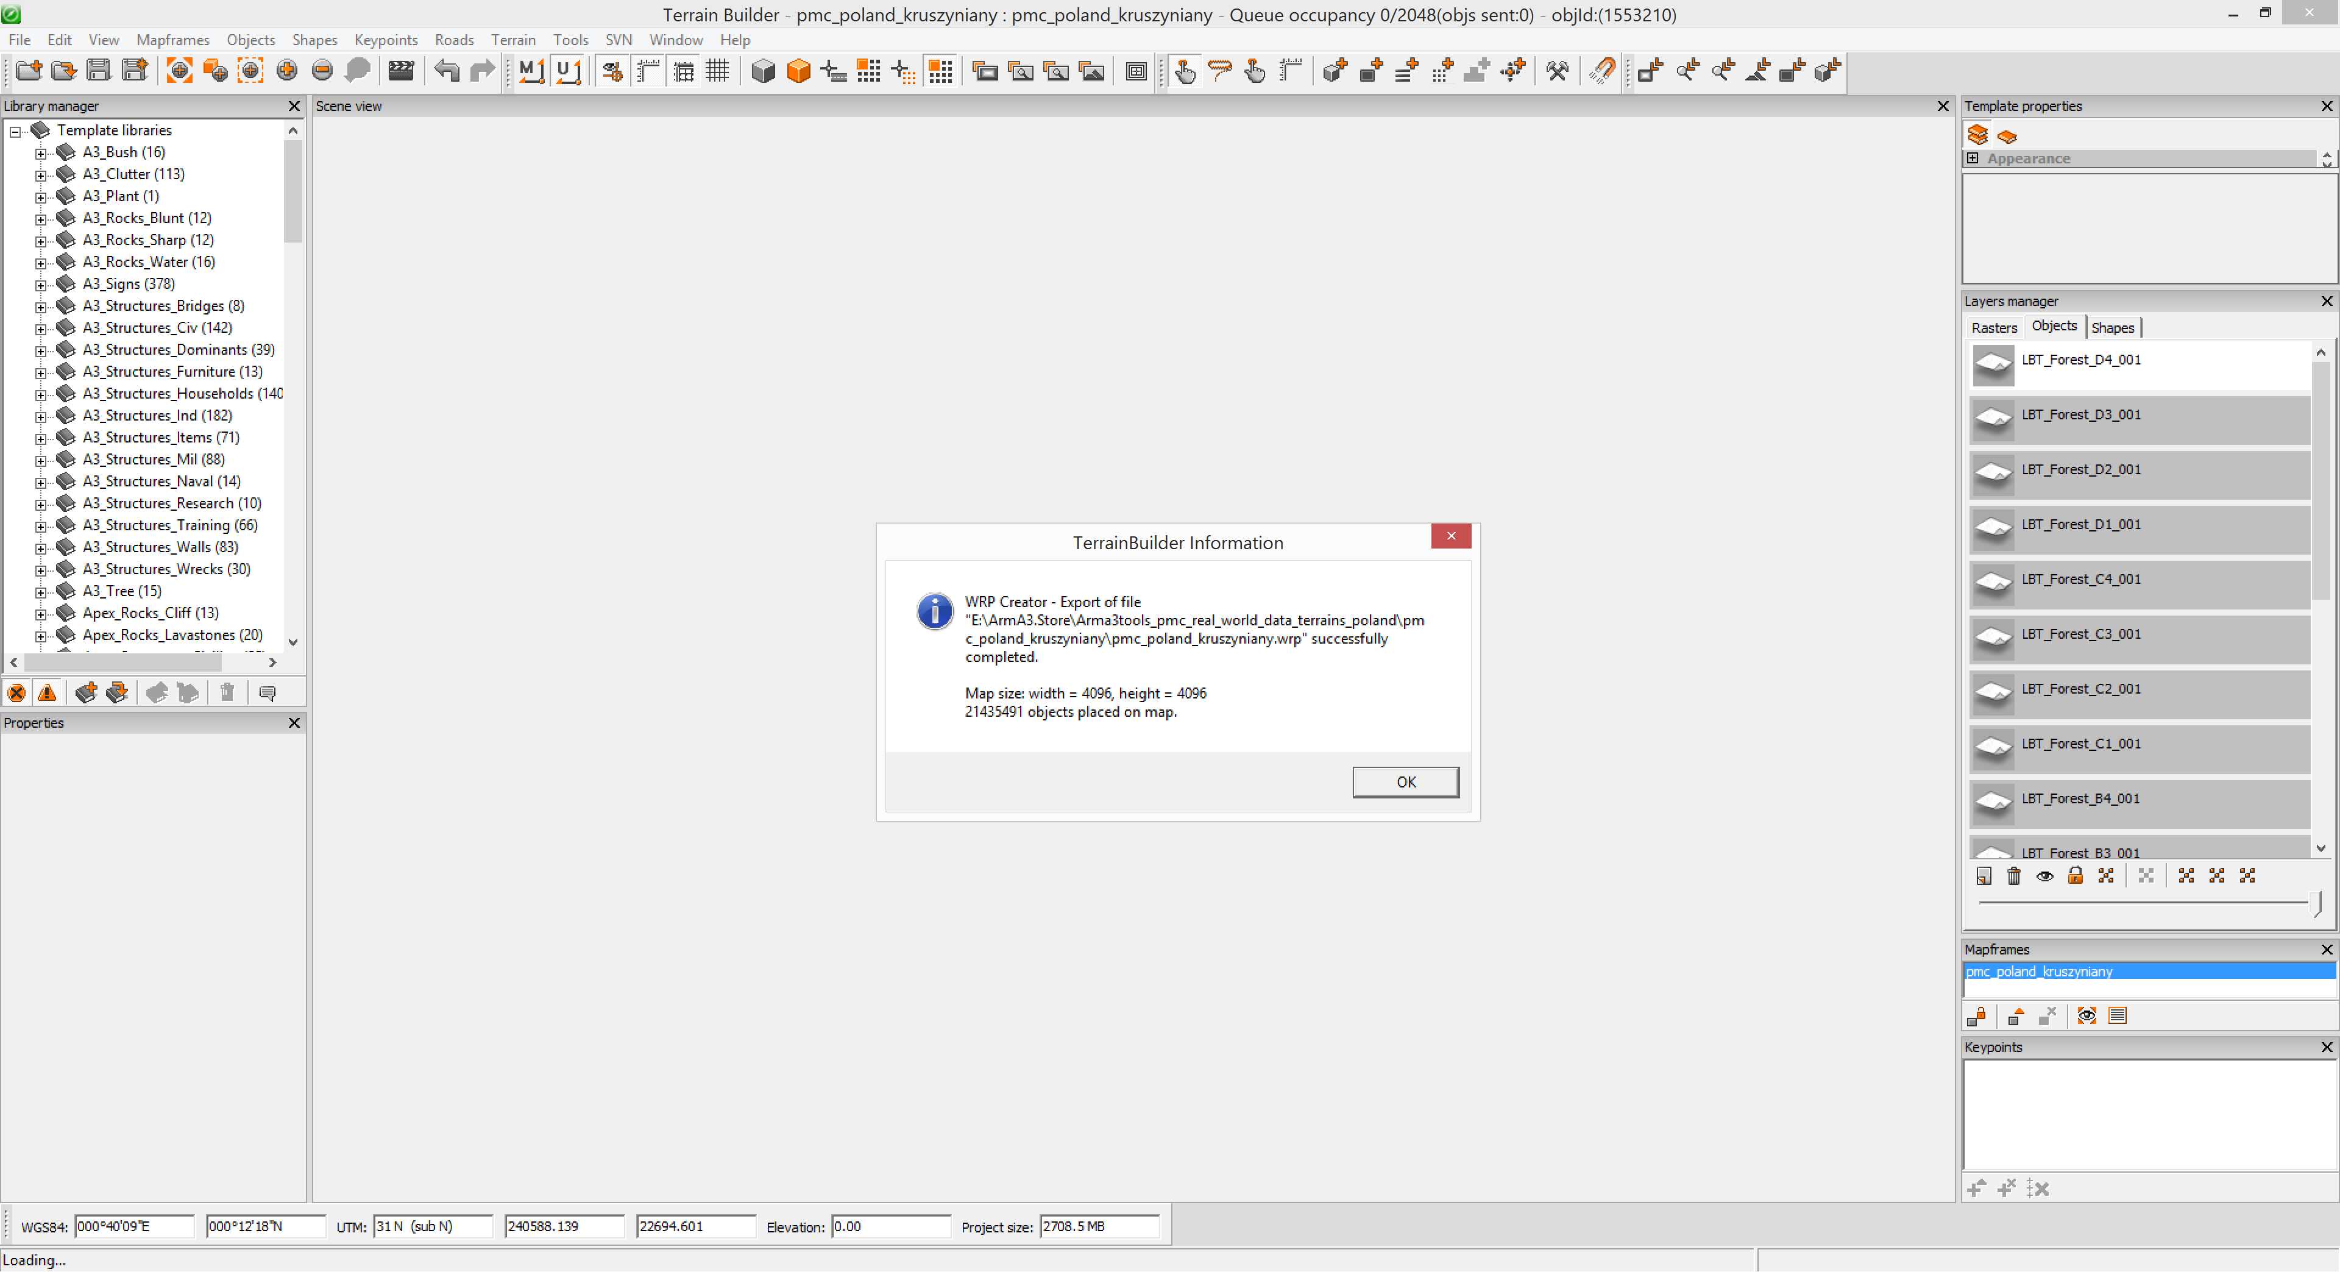Click the gray cube object icon
This screenshot has height=1272, width=2340.
click(763, 71)
